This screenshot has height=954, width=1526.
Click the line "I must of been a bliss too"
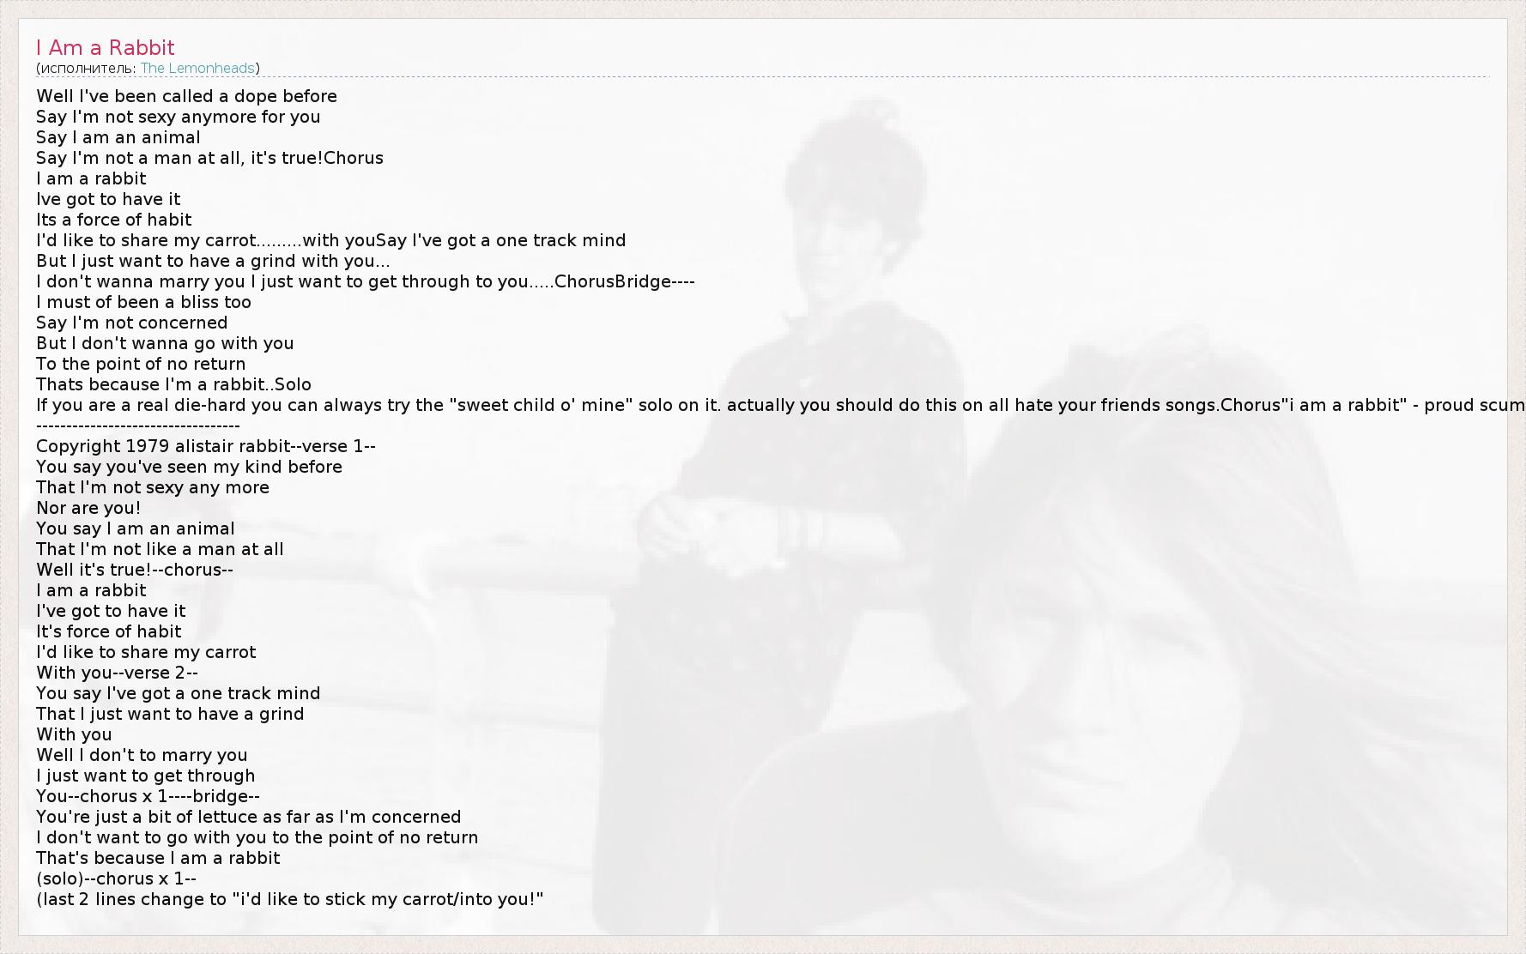tap(143, 302)
